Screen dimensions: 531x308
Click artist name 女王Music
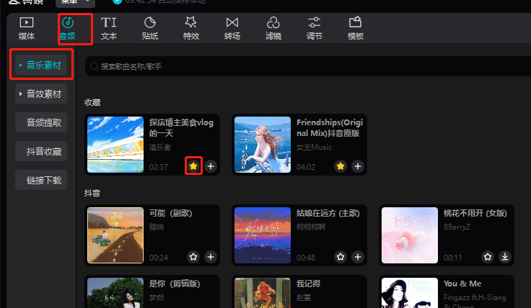(314, 148)
